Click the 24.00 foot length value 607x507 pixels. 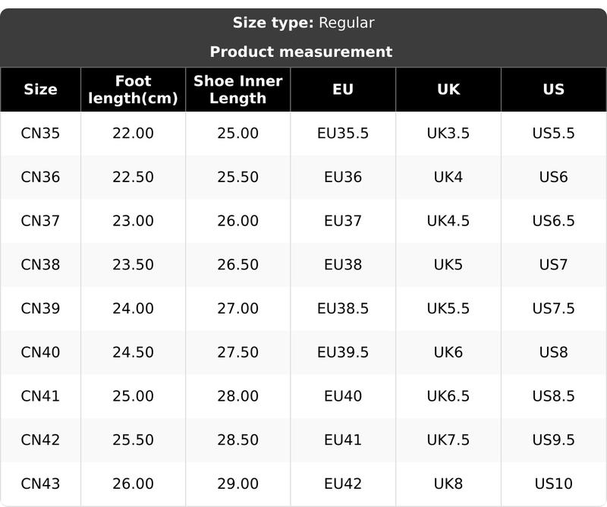[x=133, y=309]
